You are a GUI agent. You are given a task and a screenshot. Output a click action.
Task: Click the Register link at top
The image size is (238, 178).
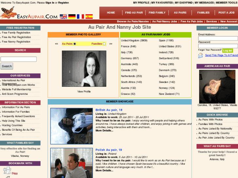pyautogui.click(x=64, y=3)
